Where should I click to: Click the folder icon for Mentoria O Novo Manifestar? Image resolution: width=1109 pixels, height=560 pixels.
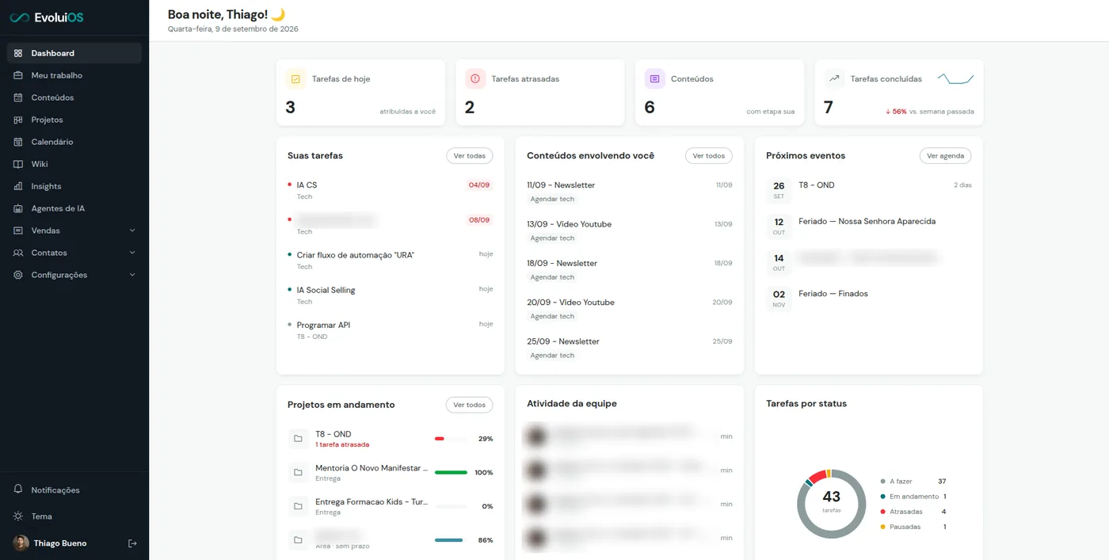[299, 473]
